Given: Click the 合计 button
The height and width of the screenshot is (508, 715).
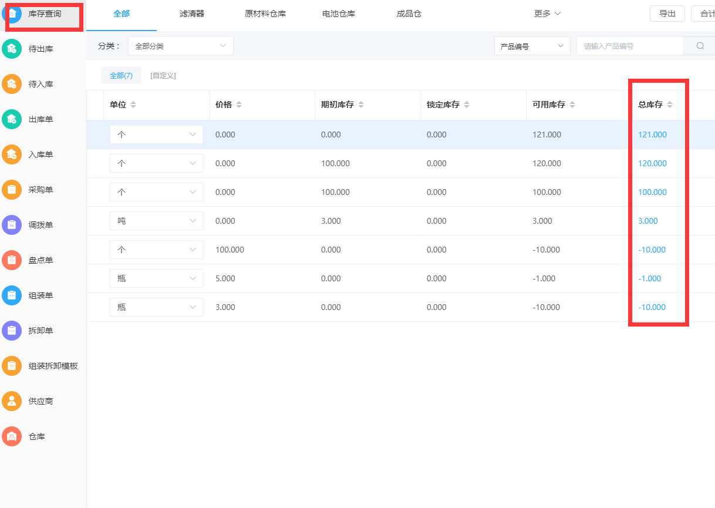Looking at the screenshot, I should pyautogui.click(x=703, y=14).
